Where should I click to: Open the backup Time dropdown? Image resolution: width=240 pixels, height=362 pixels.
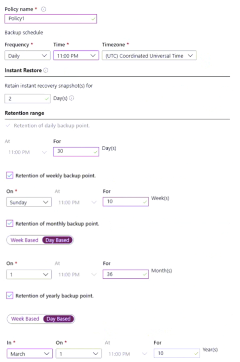click(x=75, y=56)
